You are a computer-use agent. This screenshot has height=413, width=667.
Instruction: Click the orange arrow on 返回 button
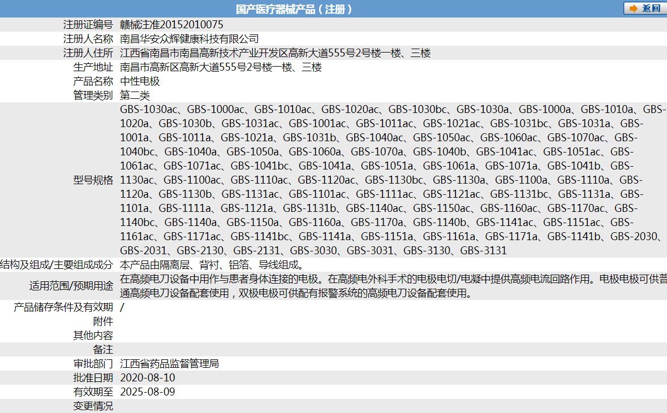[634, 8]
